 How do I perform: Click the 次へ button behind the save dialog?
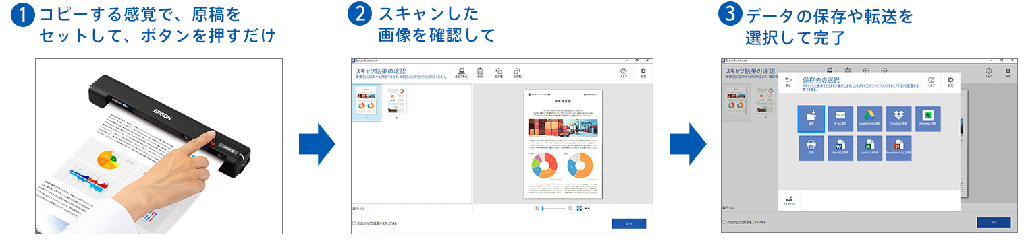[x=994, y=222]
